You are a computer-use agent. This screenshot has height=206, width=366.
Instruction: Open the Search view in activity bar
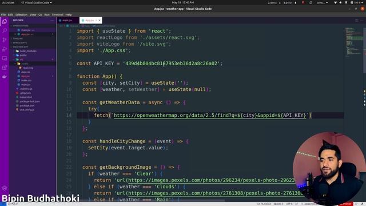(x=5, y=30)
